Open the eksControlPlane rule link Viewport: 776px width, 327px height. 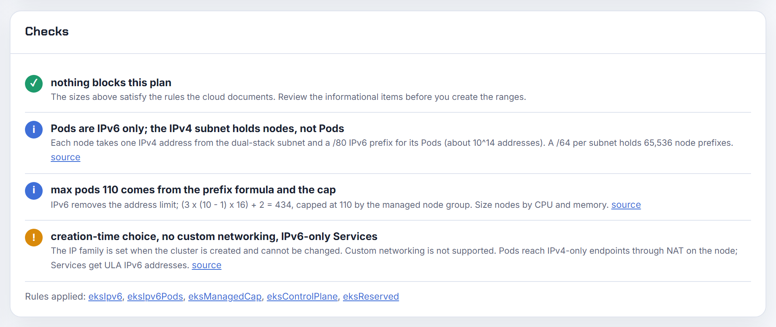(x=302, y=297)
